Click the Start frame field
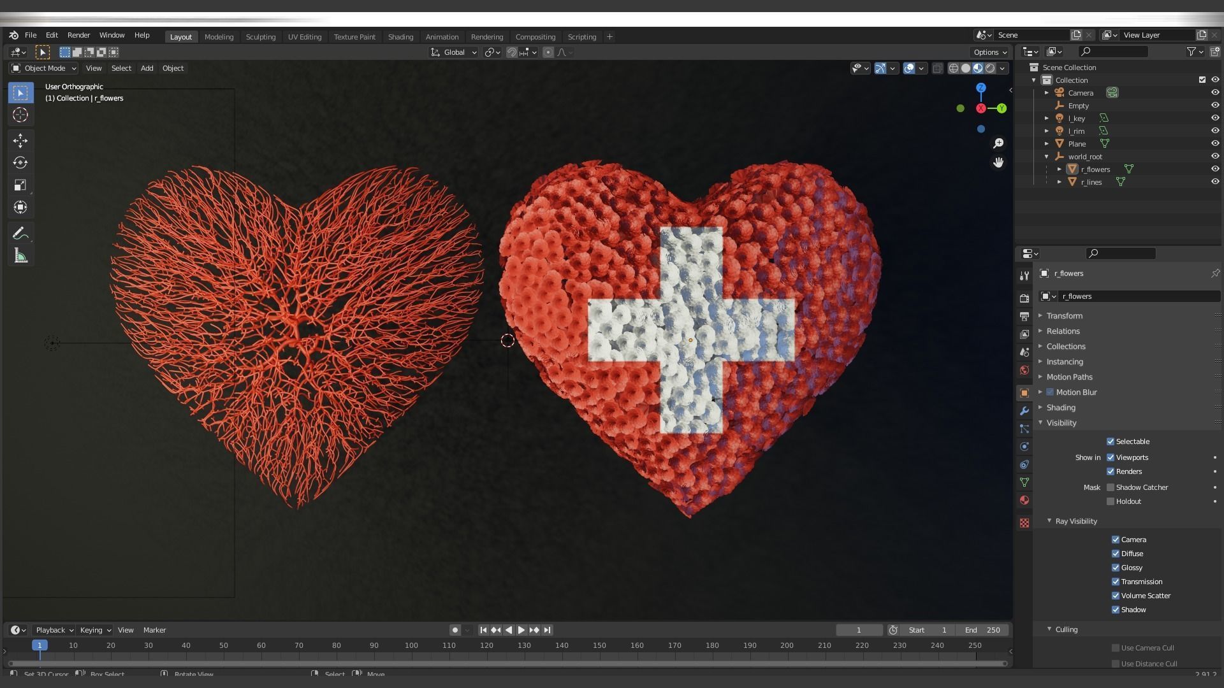 (x=928, y=630)
